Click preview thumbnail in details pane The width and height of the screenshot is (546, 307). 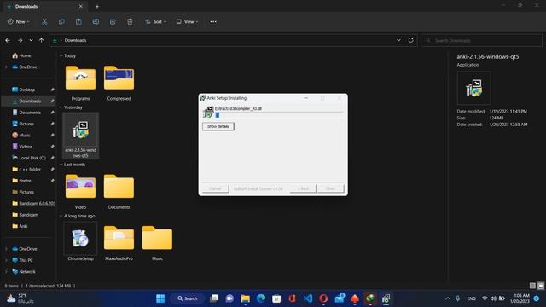pyautogui.click(x=474, y=88)
